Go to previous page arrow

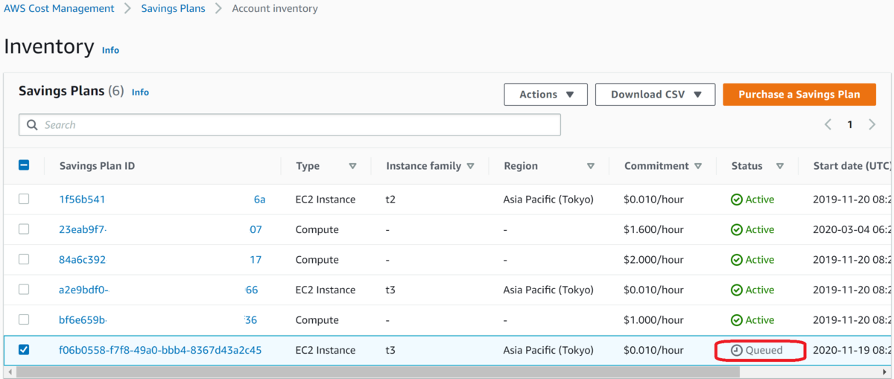point(828,125)
